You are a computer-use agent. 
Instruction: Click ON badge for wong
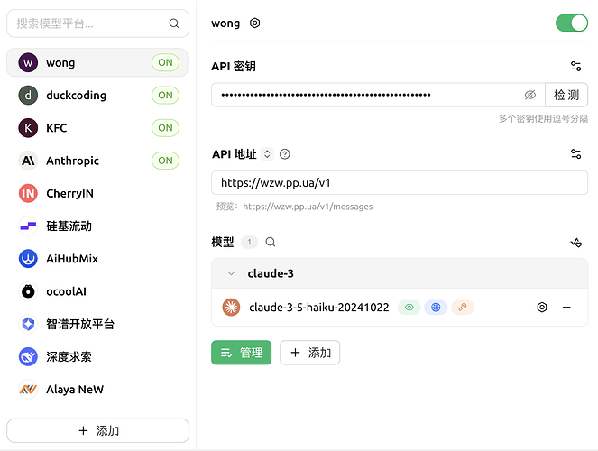166,62
